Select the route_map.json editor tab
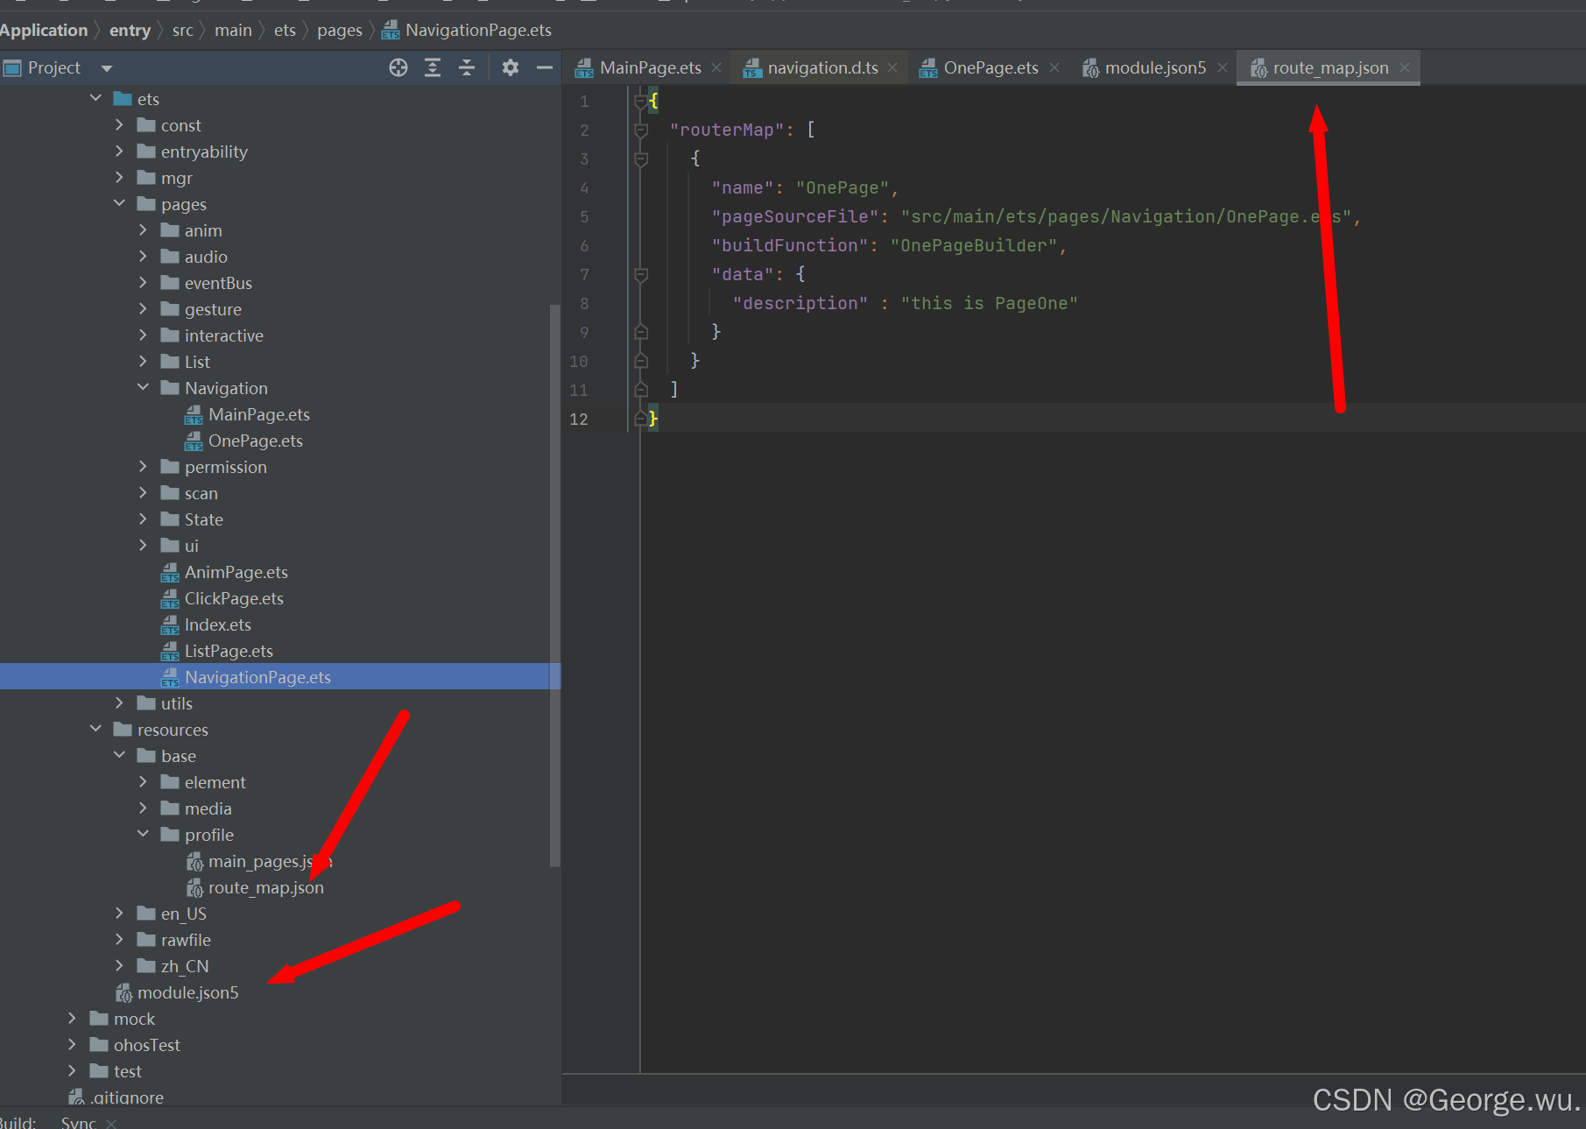 click(x=1330, y=67)
